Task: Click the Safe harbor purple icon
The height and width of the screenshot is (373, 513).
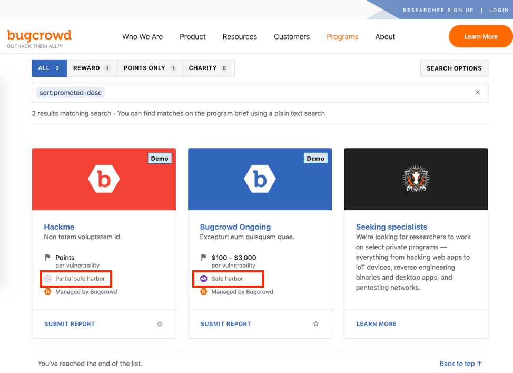Action: (203, 279)
